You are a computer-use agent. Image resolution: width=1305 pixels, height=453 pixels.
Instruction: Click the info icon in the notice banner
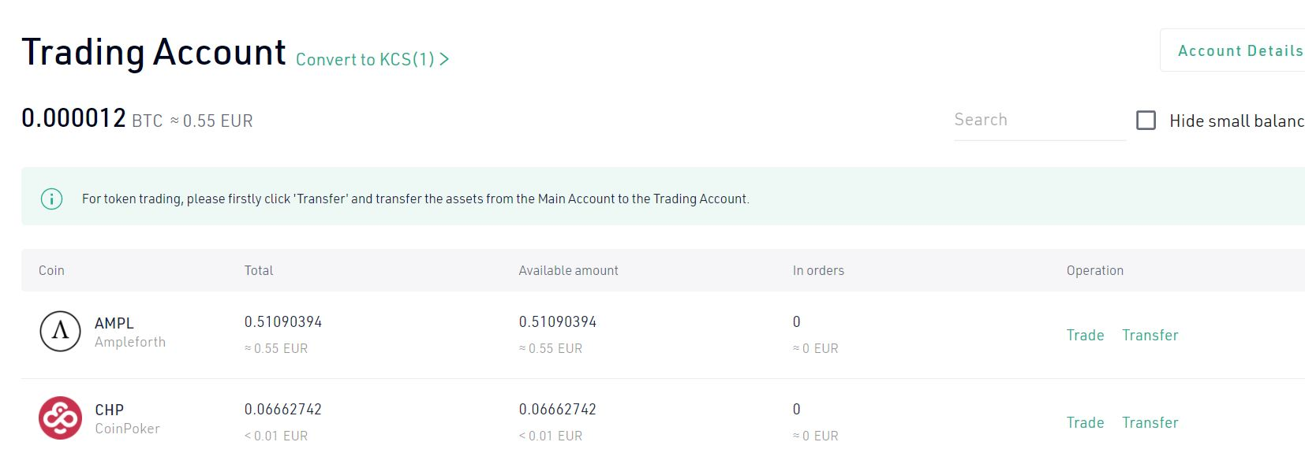(x=51, y=199)
